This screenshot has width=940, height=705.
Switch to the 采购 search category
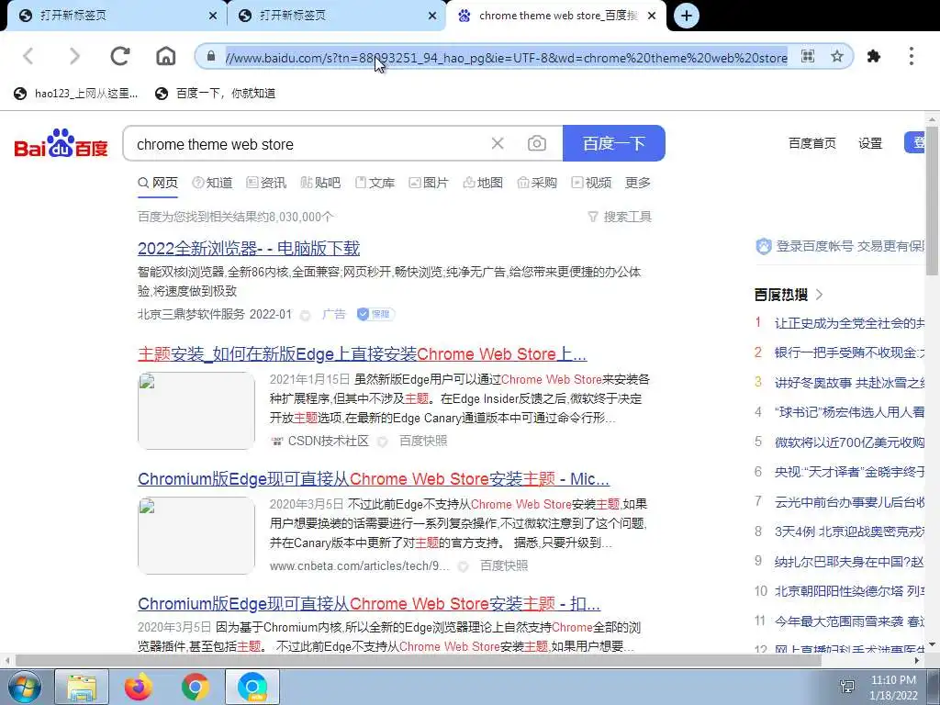click(537, 183)
